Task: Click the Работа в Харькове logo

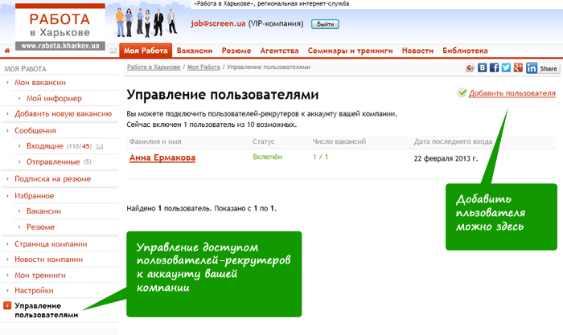Action: [60, 27]
